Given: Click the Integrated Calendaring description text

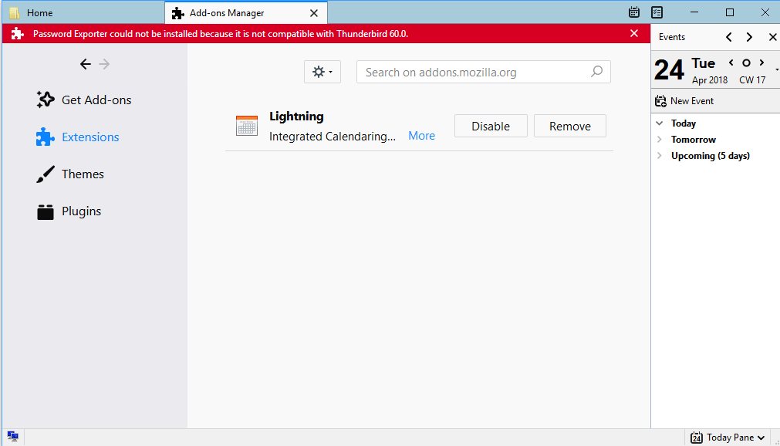Looking at the screenshot, I should 333,137.
